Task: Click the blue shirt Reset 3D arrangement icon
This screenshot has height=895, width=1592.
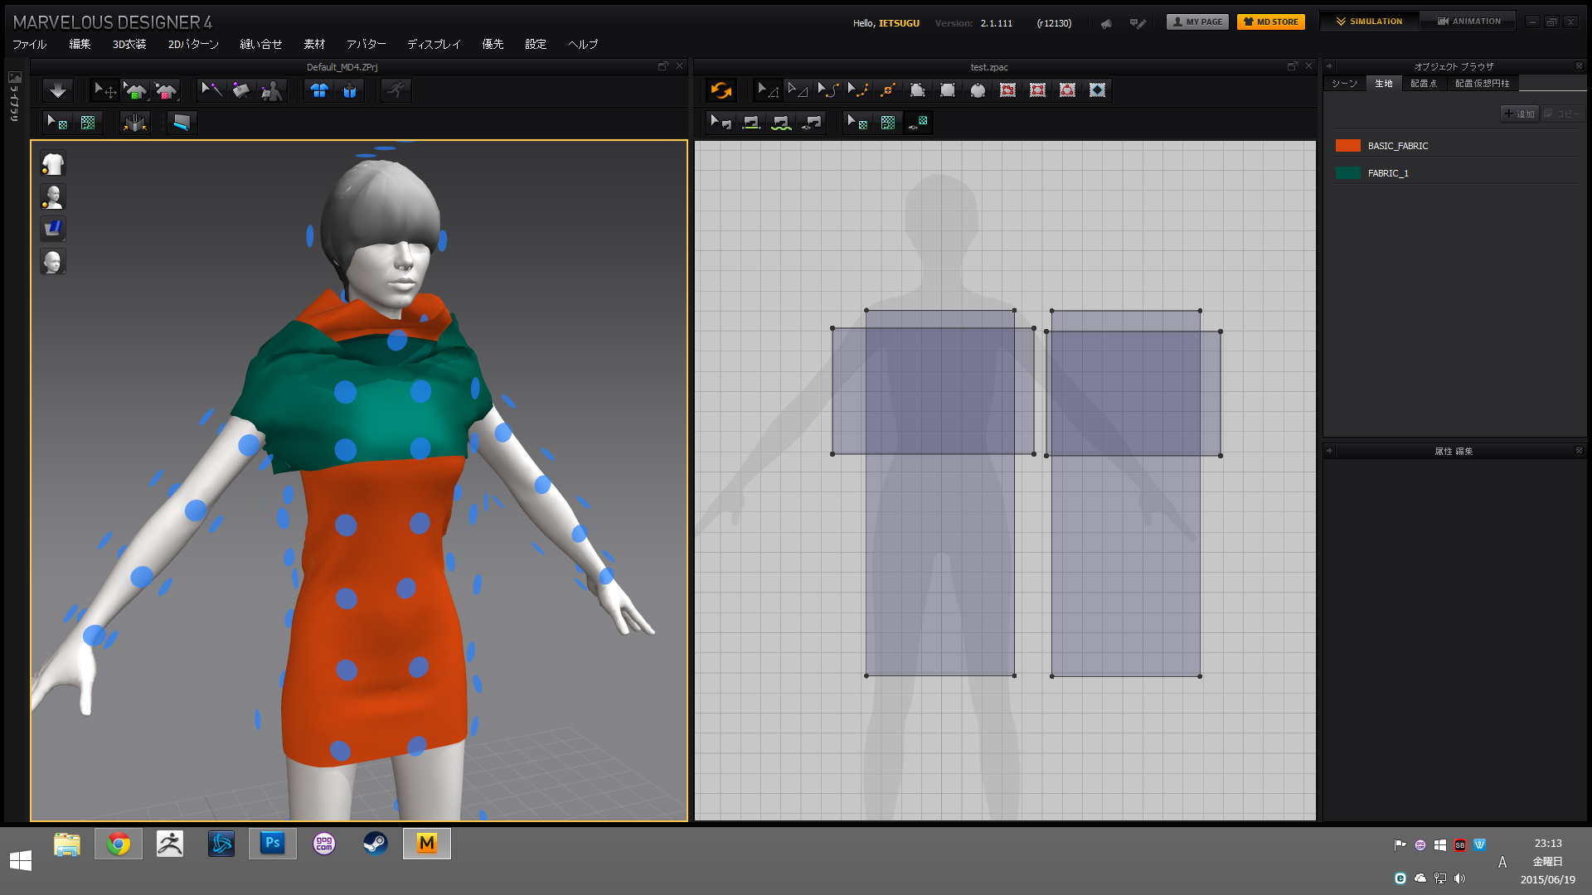Action: 319,90
